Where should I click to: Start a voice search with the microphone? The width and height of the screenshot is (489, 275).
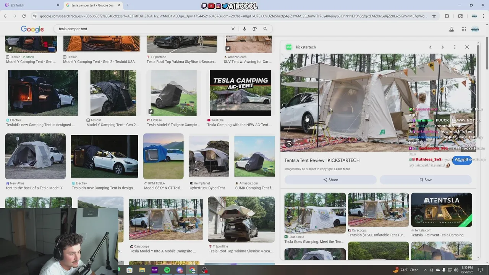(x=244, y=29)
